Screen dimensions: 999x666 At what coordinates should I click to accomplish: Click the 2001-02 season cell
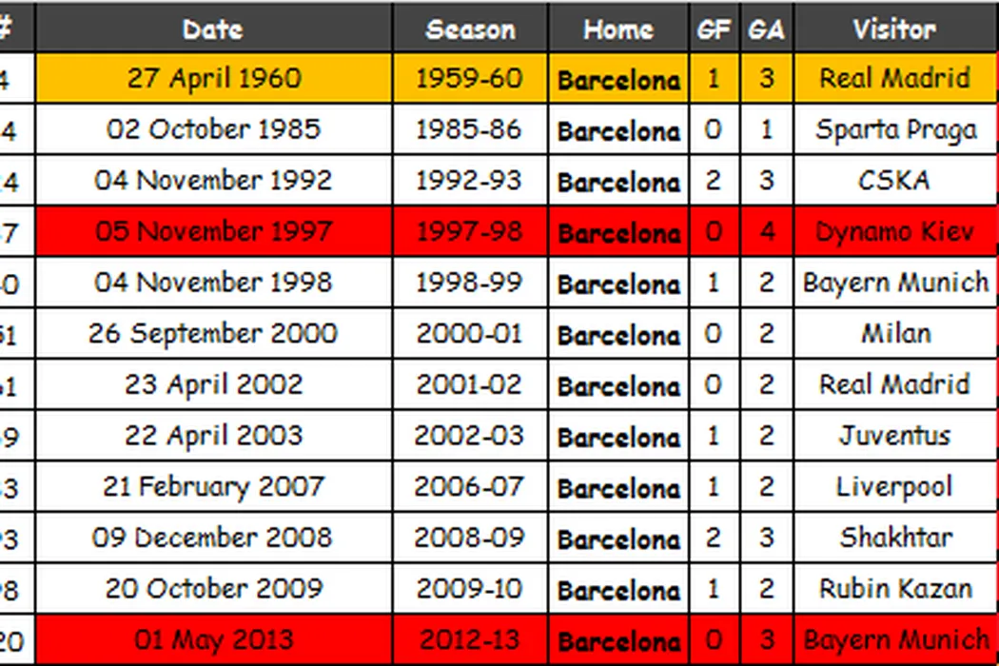pyautogui.click(x=470, y=385)
